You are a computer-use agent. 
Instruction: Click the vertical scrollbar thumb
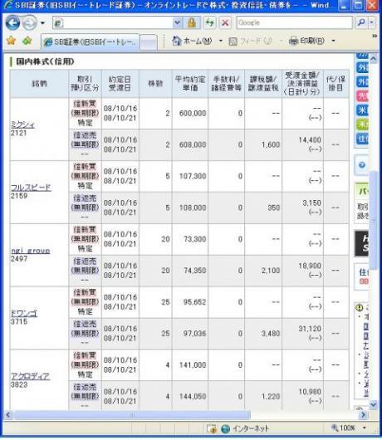coord(374,220)
